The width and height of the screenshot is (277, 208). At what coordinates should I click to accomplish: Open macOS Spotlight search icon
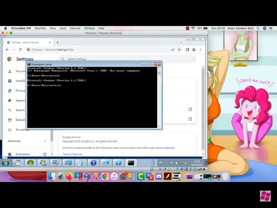(258, 28)
